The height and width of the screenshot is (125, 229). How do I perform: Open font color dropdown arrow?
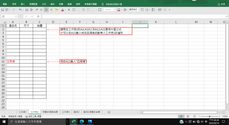click(x=65, y=10)
